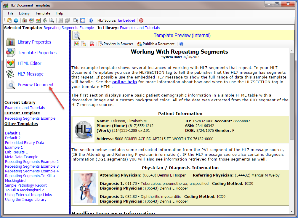The width and height of the screenshot is (298, 218).
Task: Click Examples and Tutorials under Current Library
Action: (25, 108)
